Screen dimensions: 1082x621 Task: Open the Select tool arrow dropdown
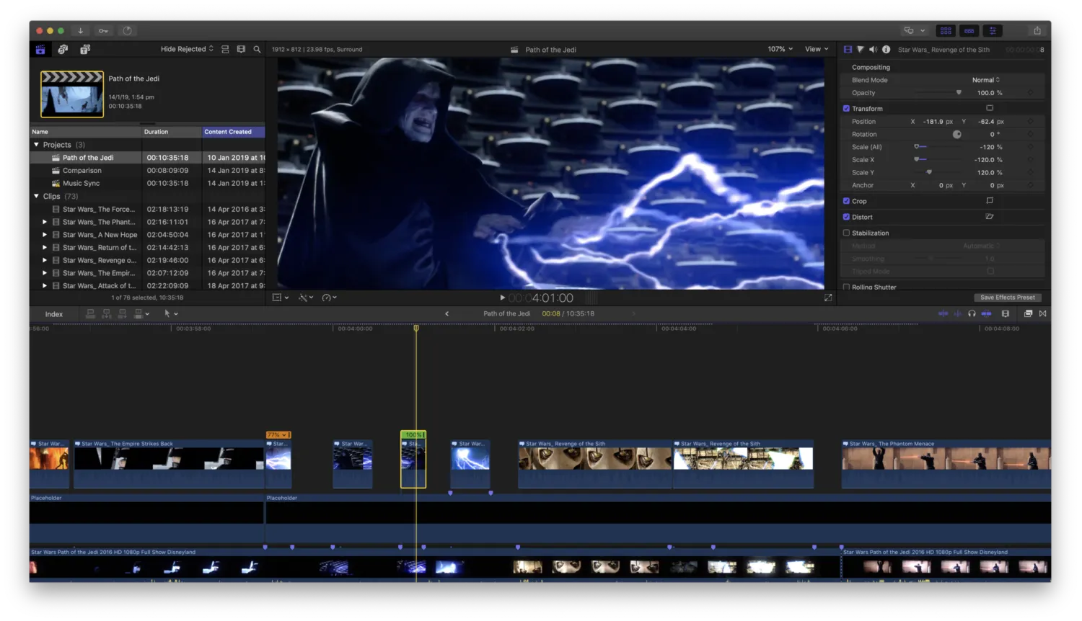point(171,313)
